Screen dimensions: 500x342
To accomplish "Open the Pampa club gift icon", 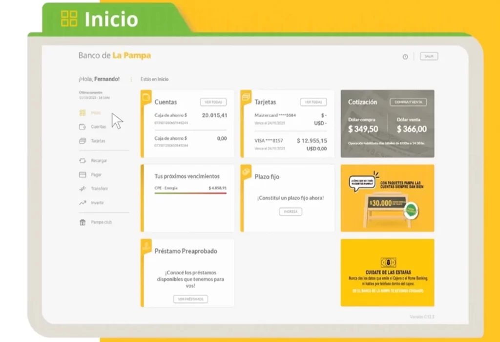I will pos(82,222).
